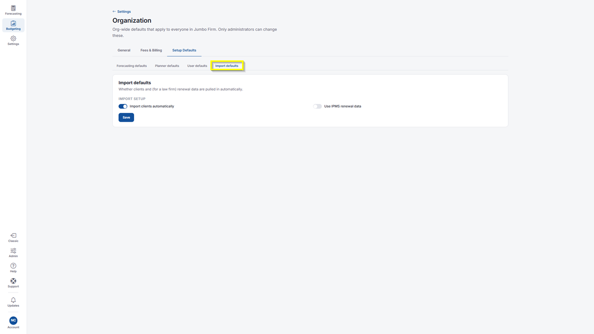
Task: Open the Forecasting calculator icon
Action: tap(13, 8)
